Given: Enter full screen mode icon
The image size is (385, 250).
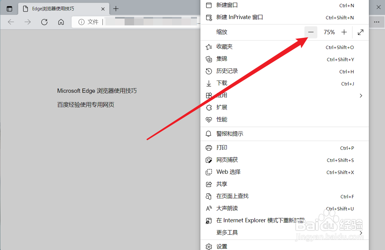Looking at the screenshot, I should tap(360, 32).
